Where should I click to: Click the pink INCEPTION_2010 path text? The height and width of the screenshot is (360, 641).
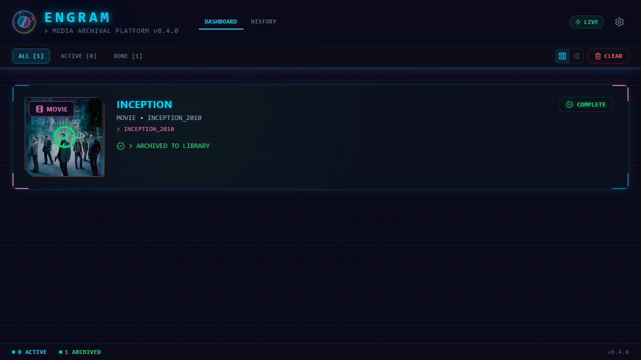[149, 129]
